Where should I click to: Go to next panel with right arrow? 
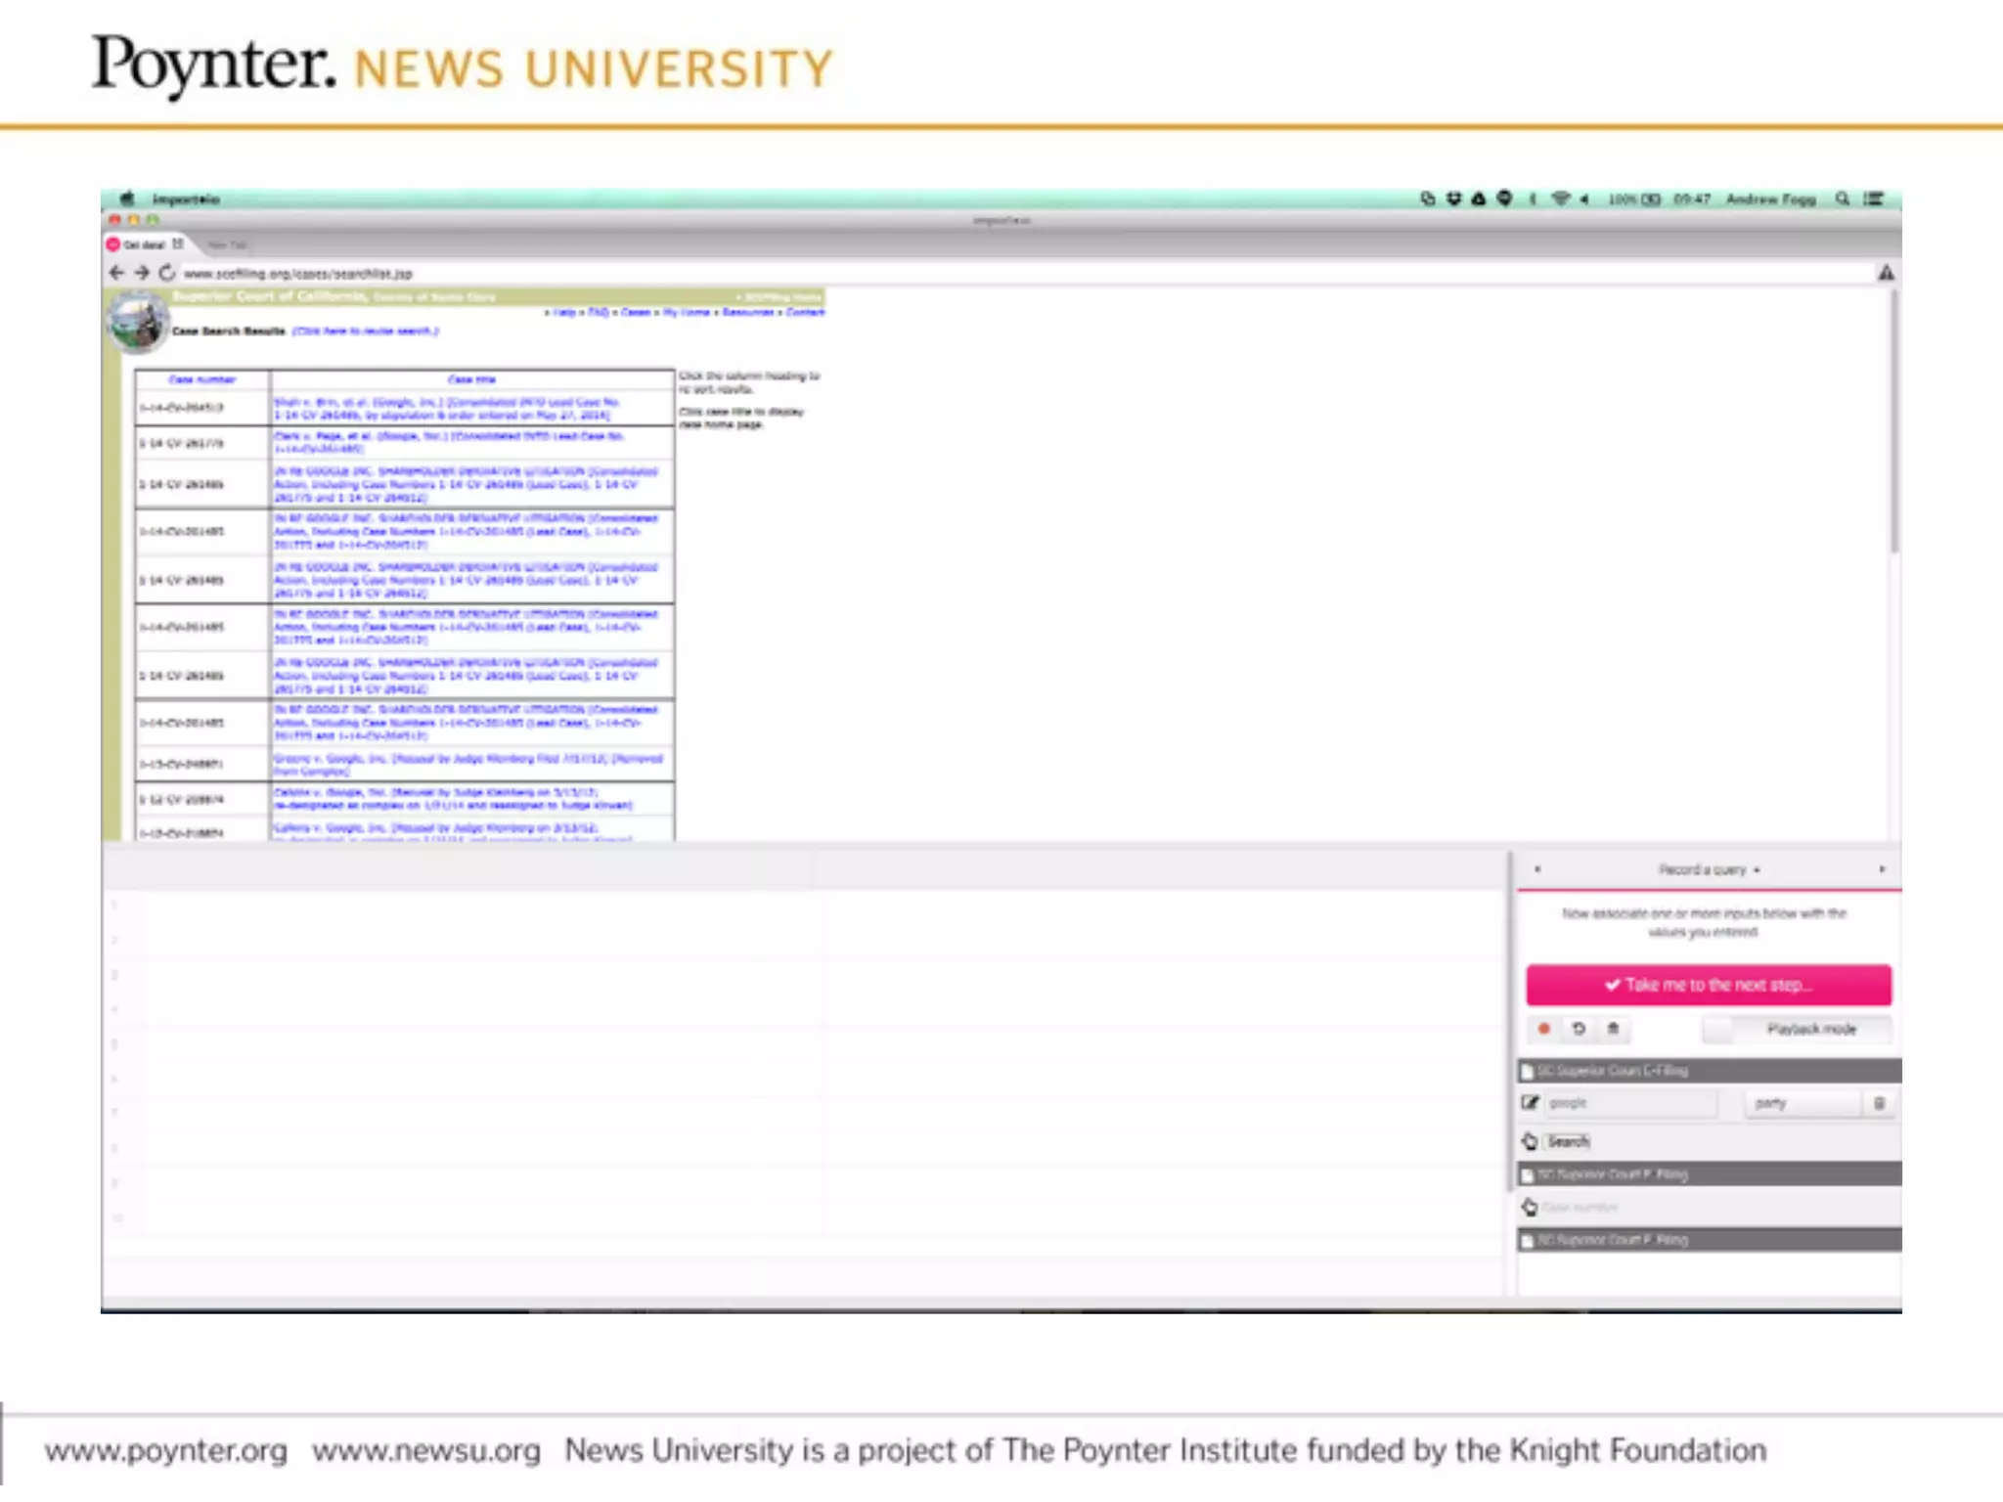(x=1882, y=869)
